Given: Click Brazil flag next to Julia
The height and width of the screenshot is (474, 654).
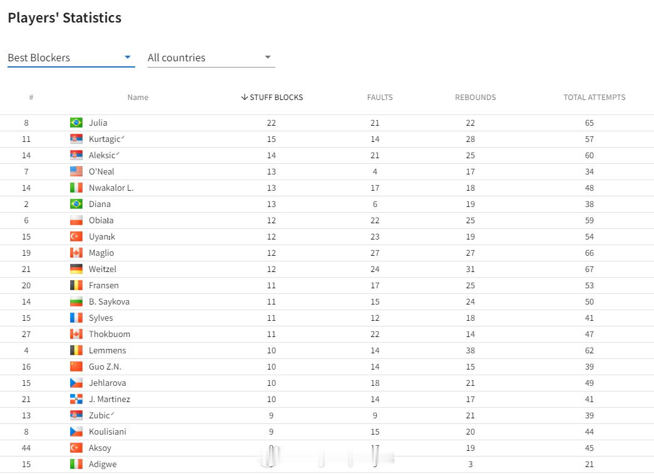Looking at the screenshot, I should (76, 123).
